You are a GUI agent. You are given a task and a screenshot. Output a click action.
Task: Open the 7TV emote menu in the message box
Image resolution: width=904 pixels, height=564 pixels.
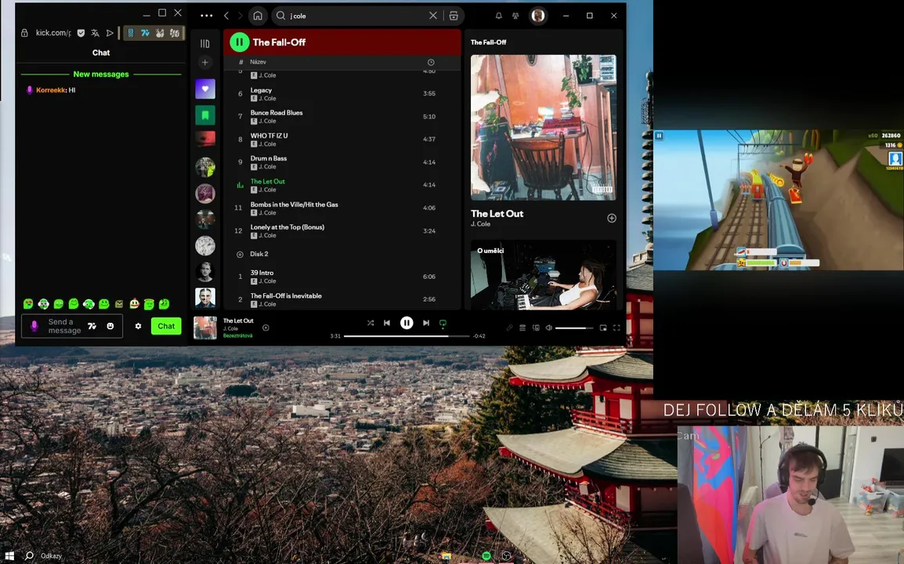click(92, 326)
